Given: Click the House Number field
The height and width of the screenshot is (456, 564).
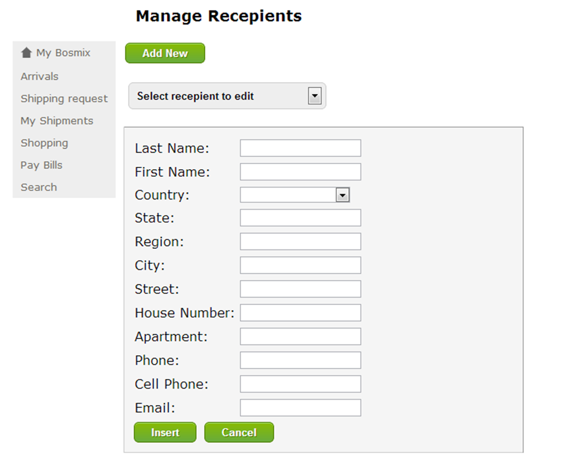Looking at the screenshot, I should tap(300, 313).
